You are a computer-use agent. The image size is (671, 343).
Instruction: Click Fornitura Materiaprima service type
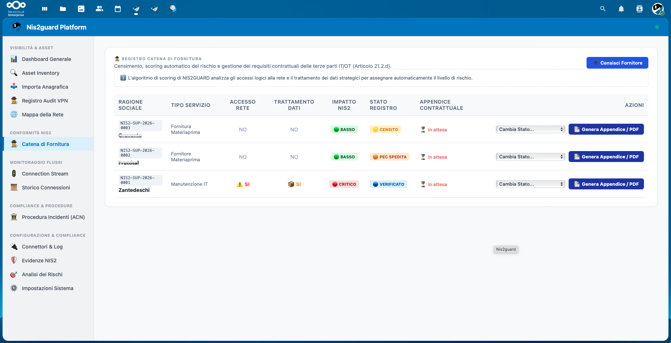coord(185,130)
